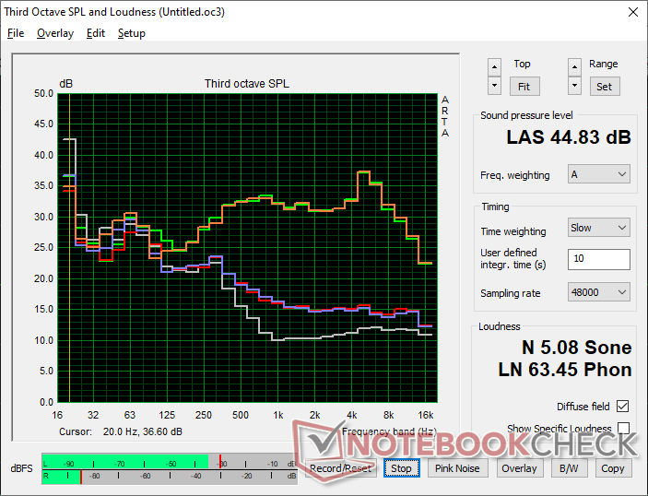This screenshot has height=496, width=648.
Task: Click the dBFS meter label
Action: tap(21, 468)
